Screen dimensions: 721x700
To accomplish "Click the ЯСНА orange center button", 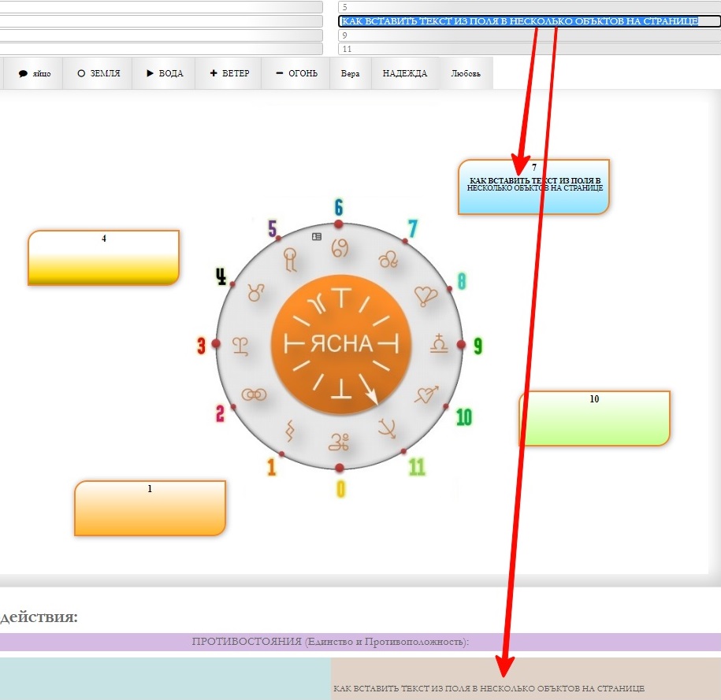I will coord(340,344).
